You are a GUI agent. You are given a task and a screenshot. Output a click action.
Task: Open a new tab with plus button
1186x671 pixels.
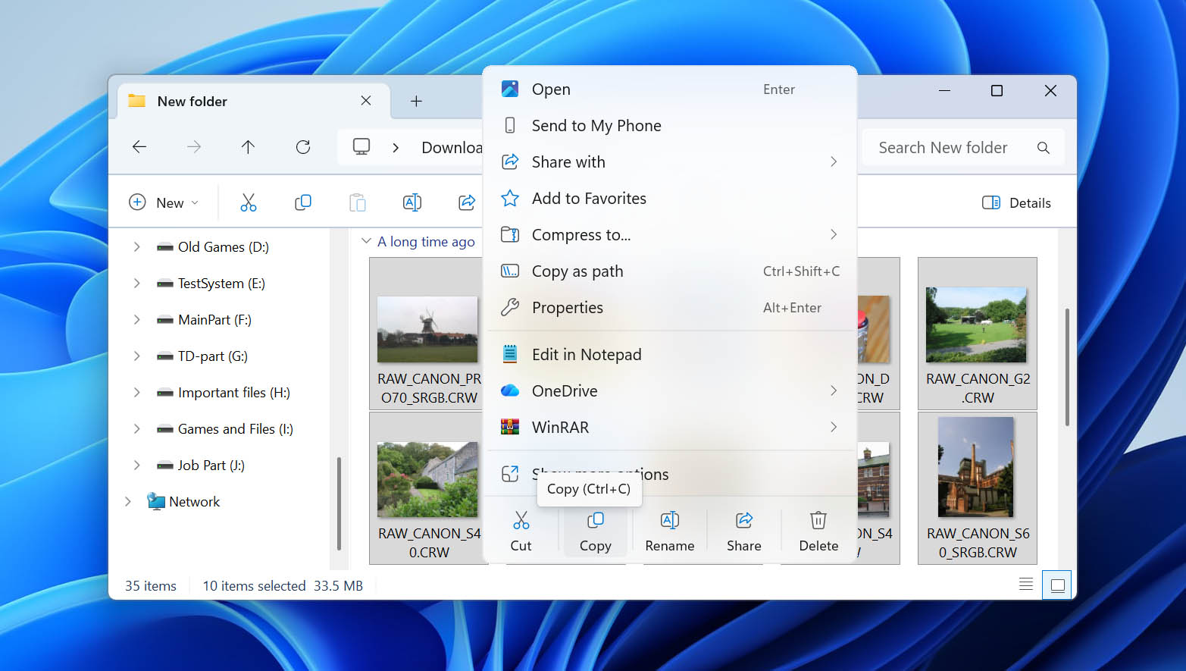pyautogui.click(x=416, y=101)
